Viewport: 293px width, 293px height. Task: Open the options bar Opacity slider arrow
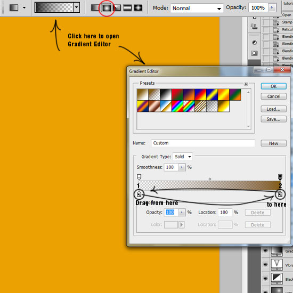tap(272, 7)
